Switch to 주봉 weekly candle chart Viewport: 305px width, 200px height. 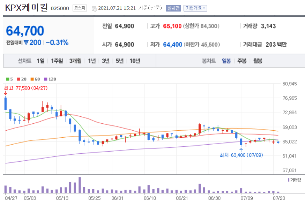[x=242, y=61]
